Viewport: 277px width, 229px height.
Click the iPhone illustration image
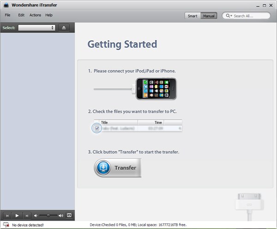[156, 89]
